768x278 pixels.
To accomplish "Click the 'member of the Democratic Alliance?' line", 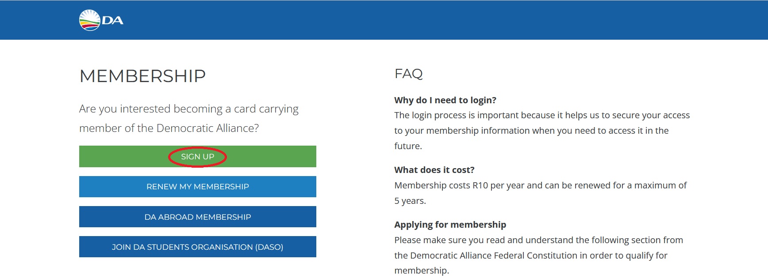I will tap(169, 128).
